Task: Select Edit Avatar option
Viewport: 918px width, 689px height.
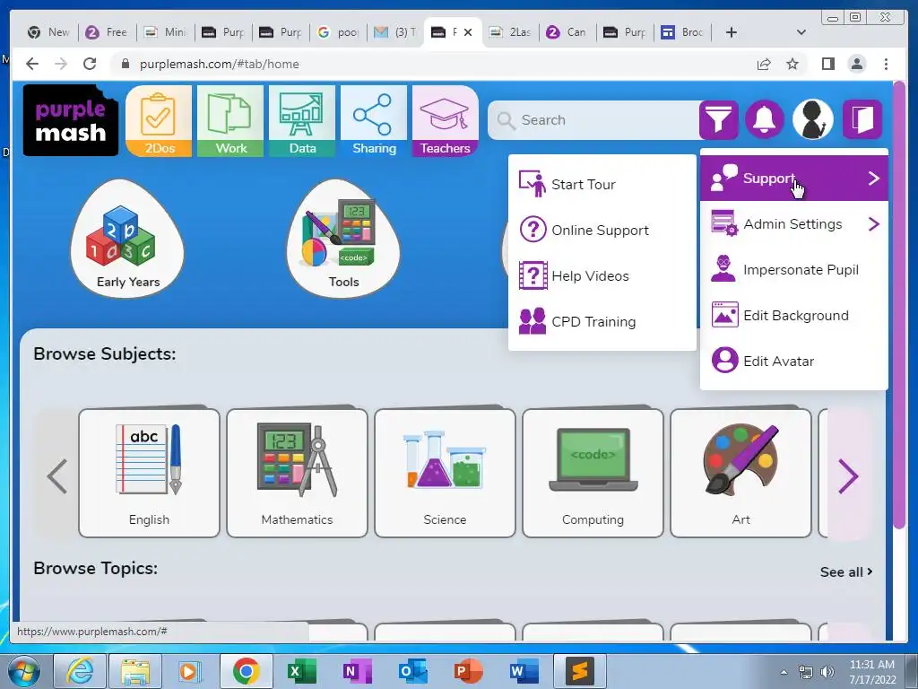Action: [x=794, y=361]
